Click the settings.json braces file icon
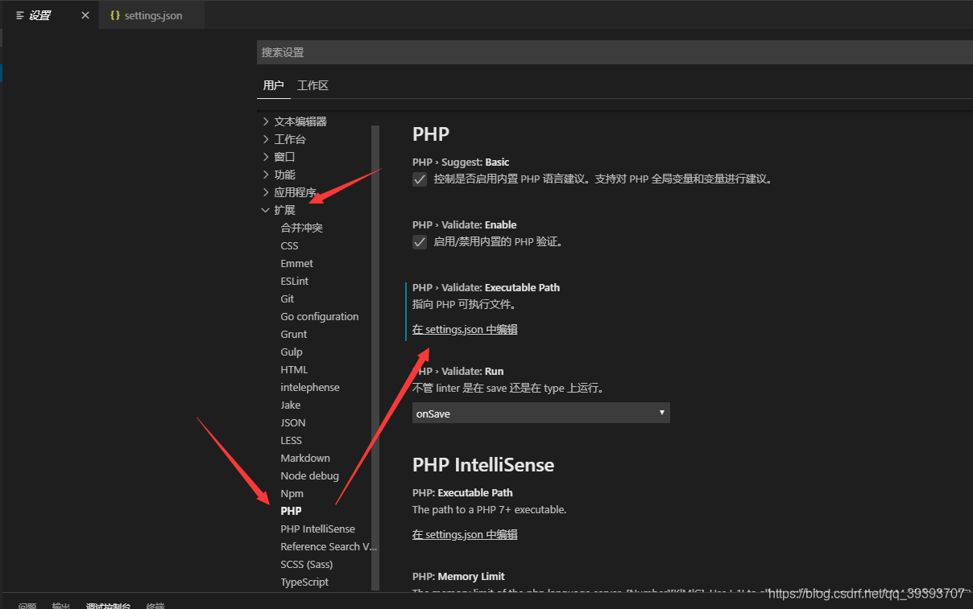973x609 pixels. point(115,15)
